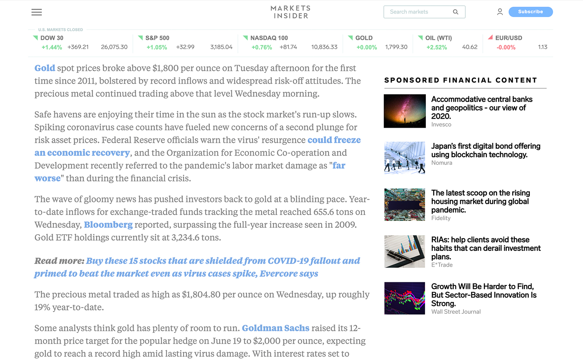Open the Wall Street Journal stock chart thumbnail
The image size is (583, 360).
point(405,298)
